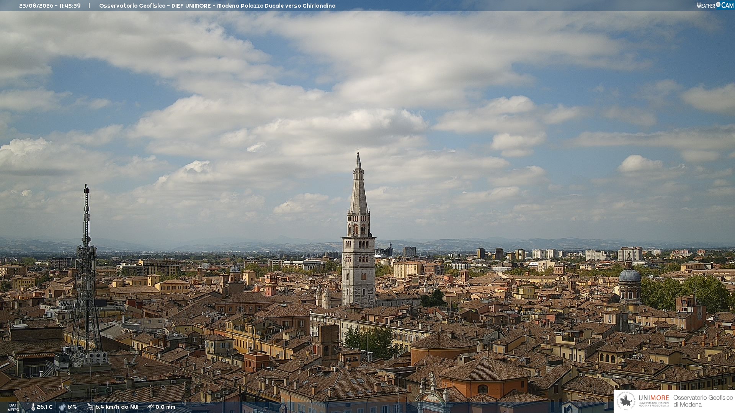Click the UNIMORE wordmark in logo panel
This screenshot has width=735, height=413.
pyautogui.click(x=654, y=398)
